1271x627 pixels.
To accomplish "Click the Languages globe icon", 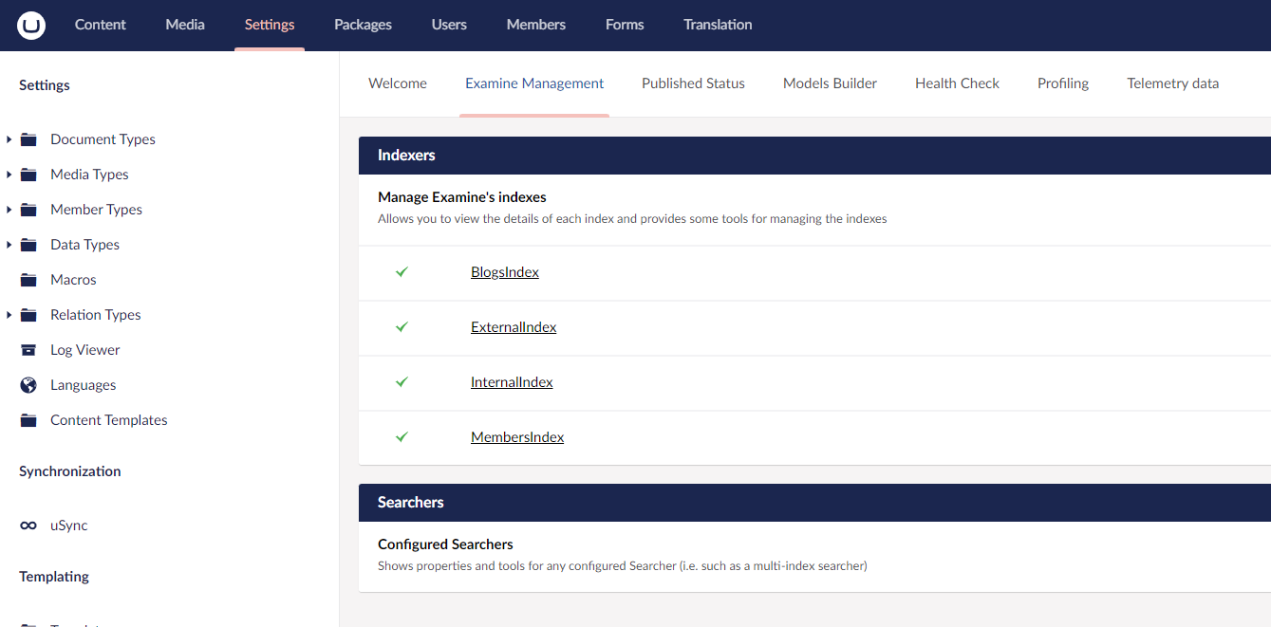I will (x=29, y=385).
